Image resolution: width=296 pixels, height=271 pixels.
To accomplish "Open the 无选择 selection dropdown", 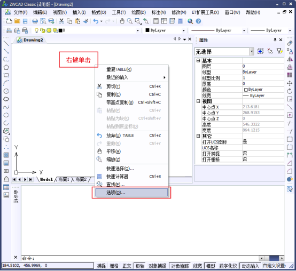I will [252, 51].
